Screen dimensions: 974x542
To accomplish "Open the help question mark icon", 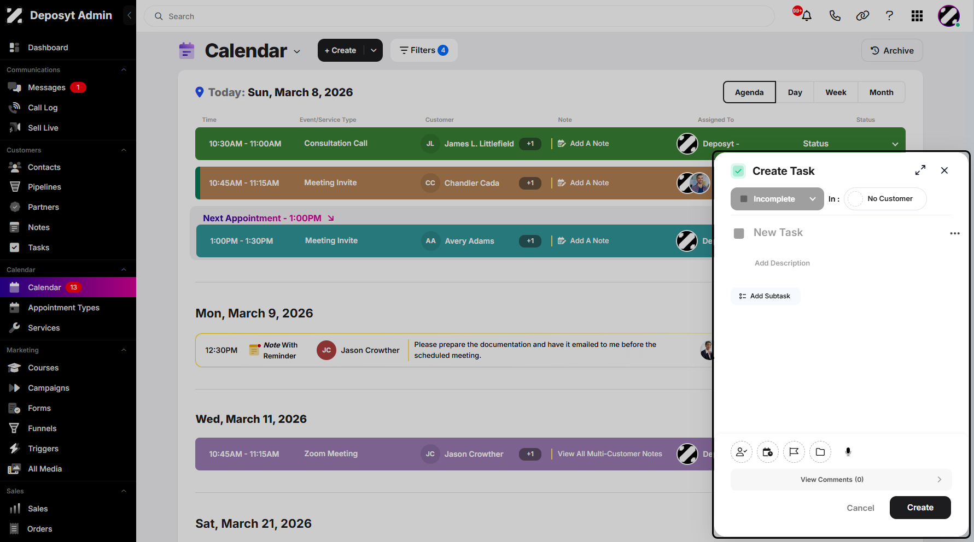I will [x=889, y=16].
